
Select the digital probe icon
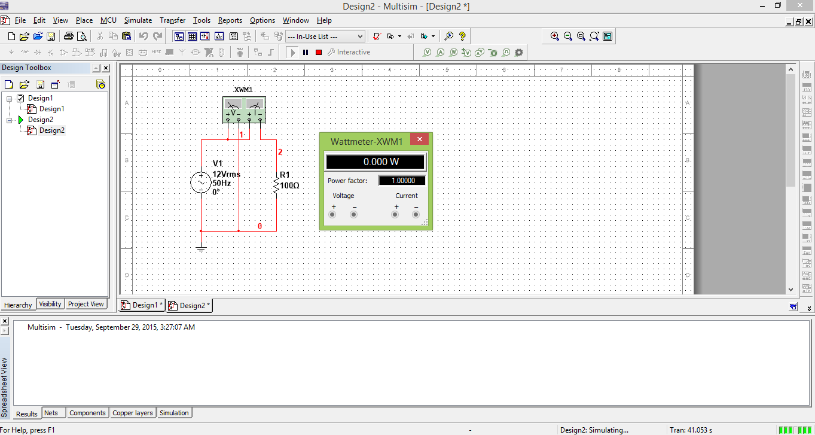pyautogui.click(x=506, y=53)
